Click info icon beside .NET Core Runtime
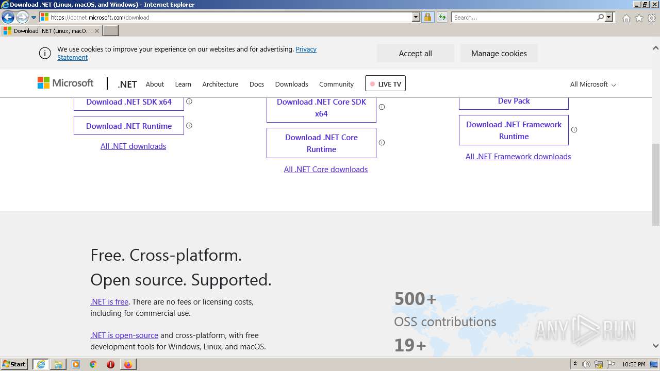Viewport: 660px width, 371px height. [x=382, y=143]
